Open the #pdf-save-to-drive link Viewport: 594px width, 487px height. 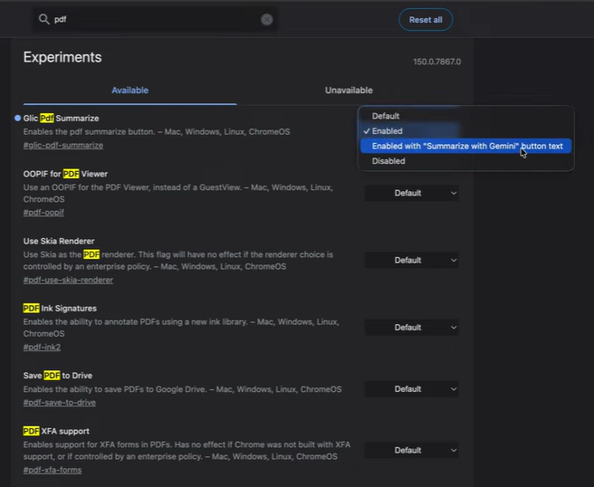click(60, 403)
